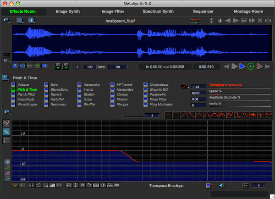Apply the rising ramp envelope preset
The image size is (275, 199).
click(184, 115)
